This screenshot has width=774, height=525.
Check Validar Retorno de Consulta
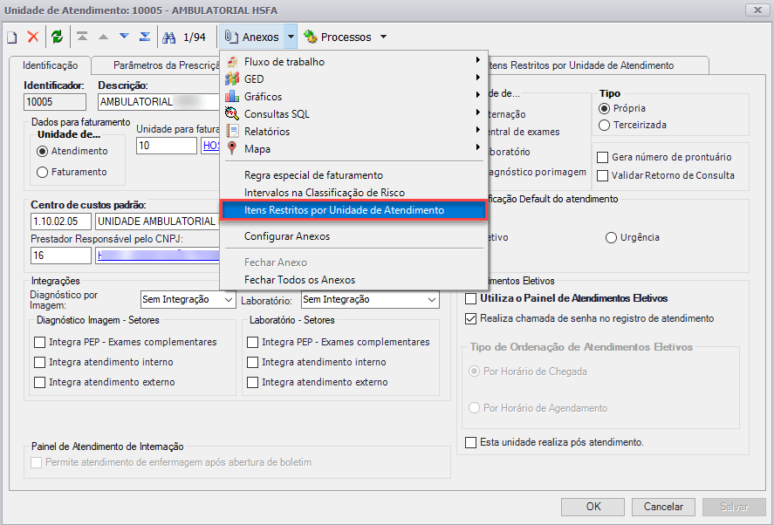pos(602,175)
